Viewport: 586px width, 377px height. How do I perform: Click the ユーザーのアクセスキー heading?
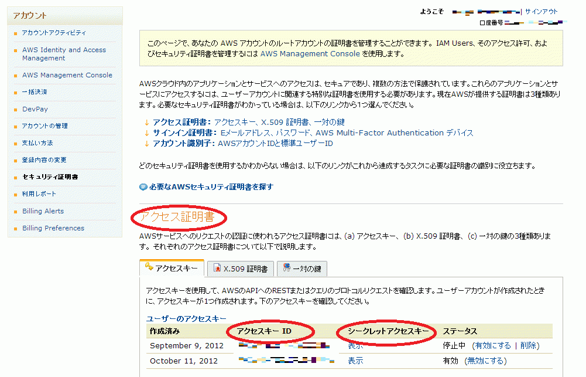(x=186, y=318)
